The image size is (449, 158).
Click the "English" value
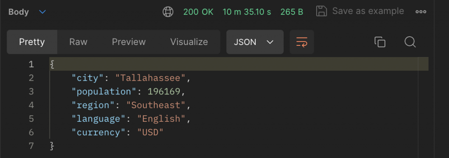point(162,119)
